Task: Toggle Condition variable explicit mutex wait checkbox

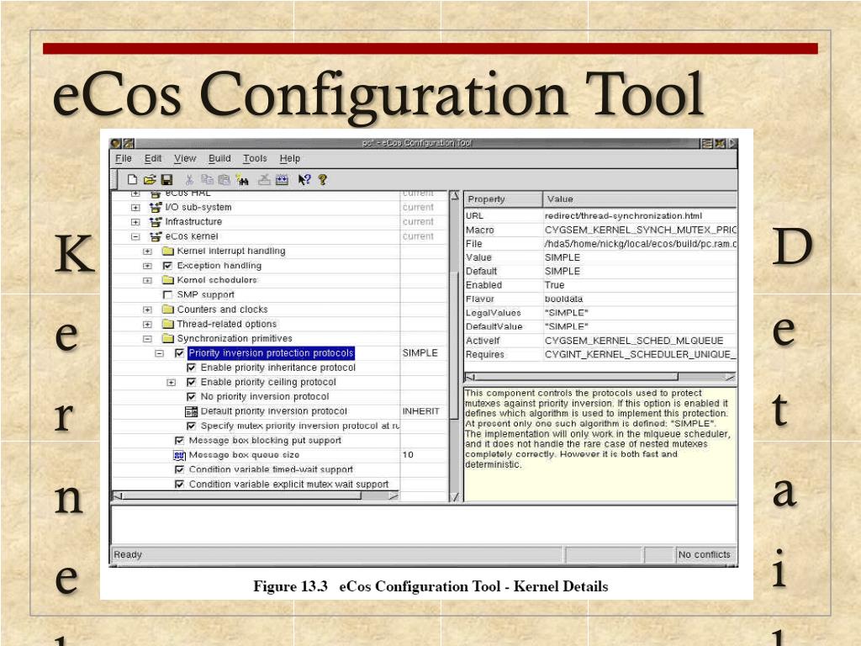Action: [x=179, y=484]
